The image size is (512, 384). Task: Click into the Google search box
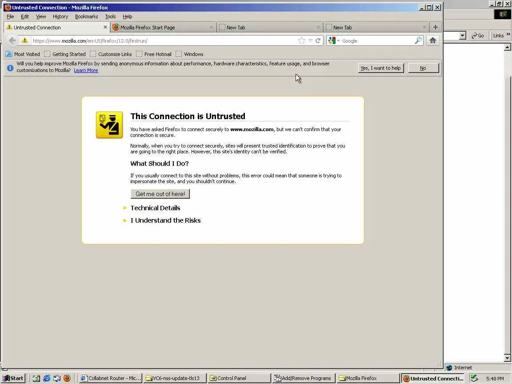(x=377, y=41)
